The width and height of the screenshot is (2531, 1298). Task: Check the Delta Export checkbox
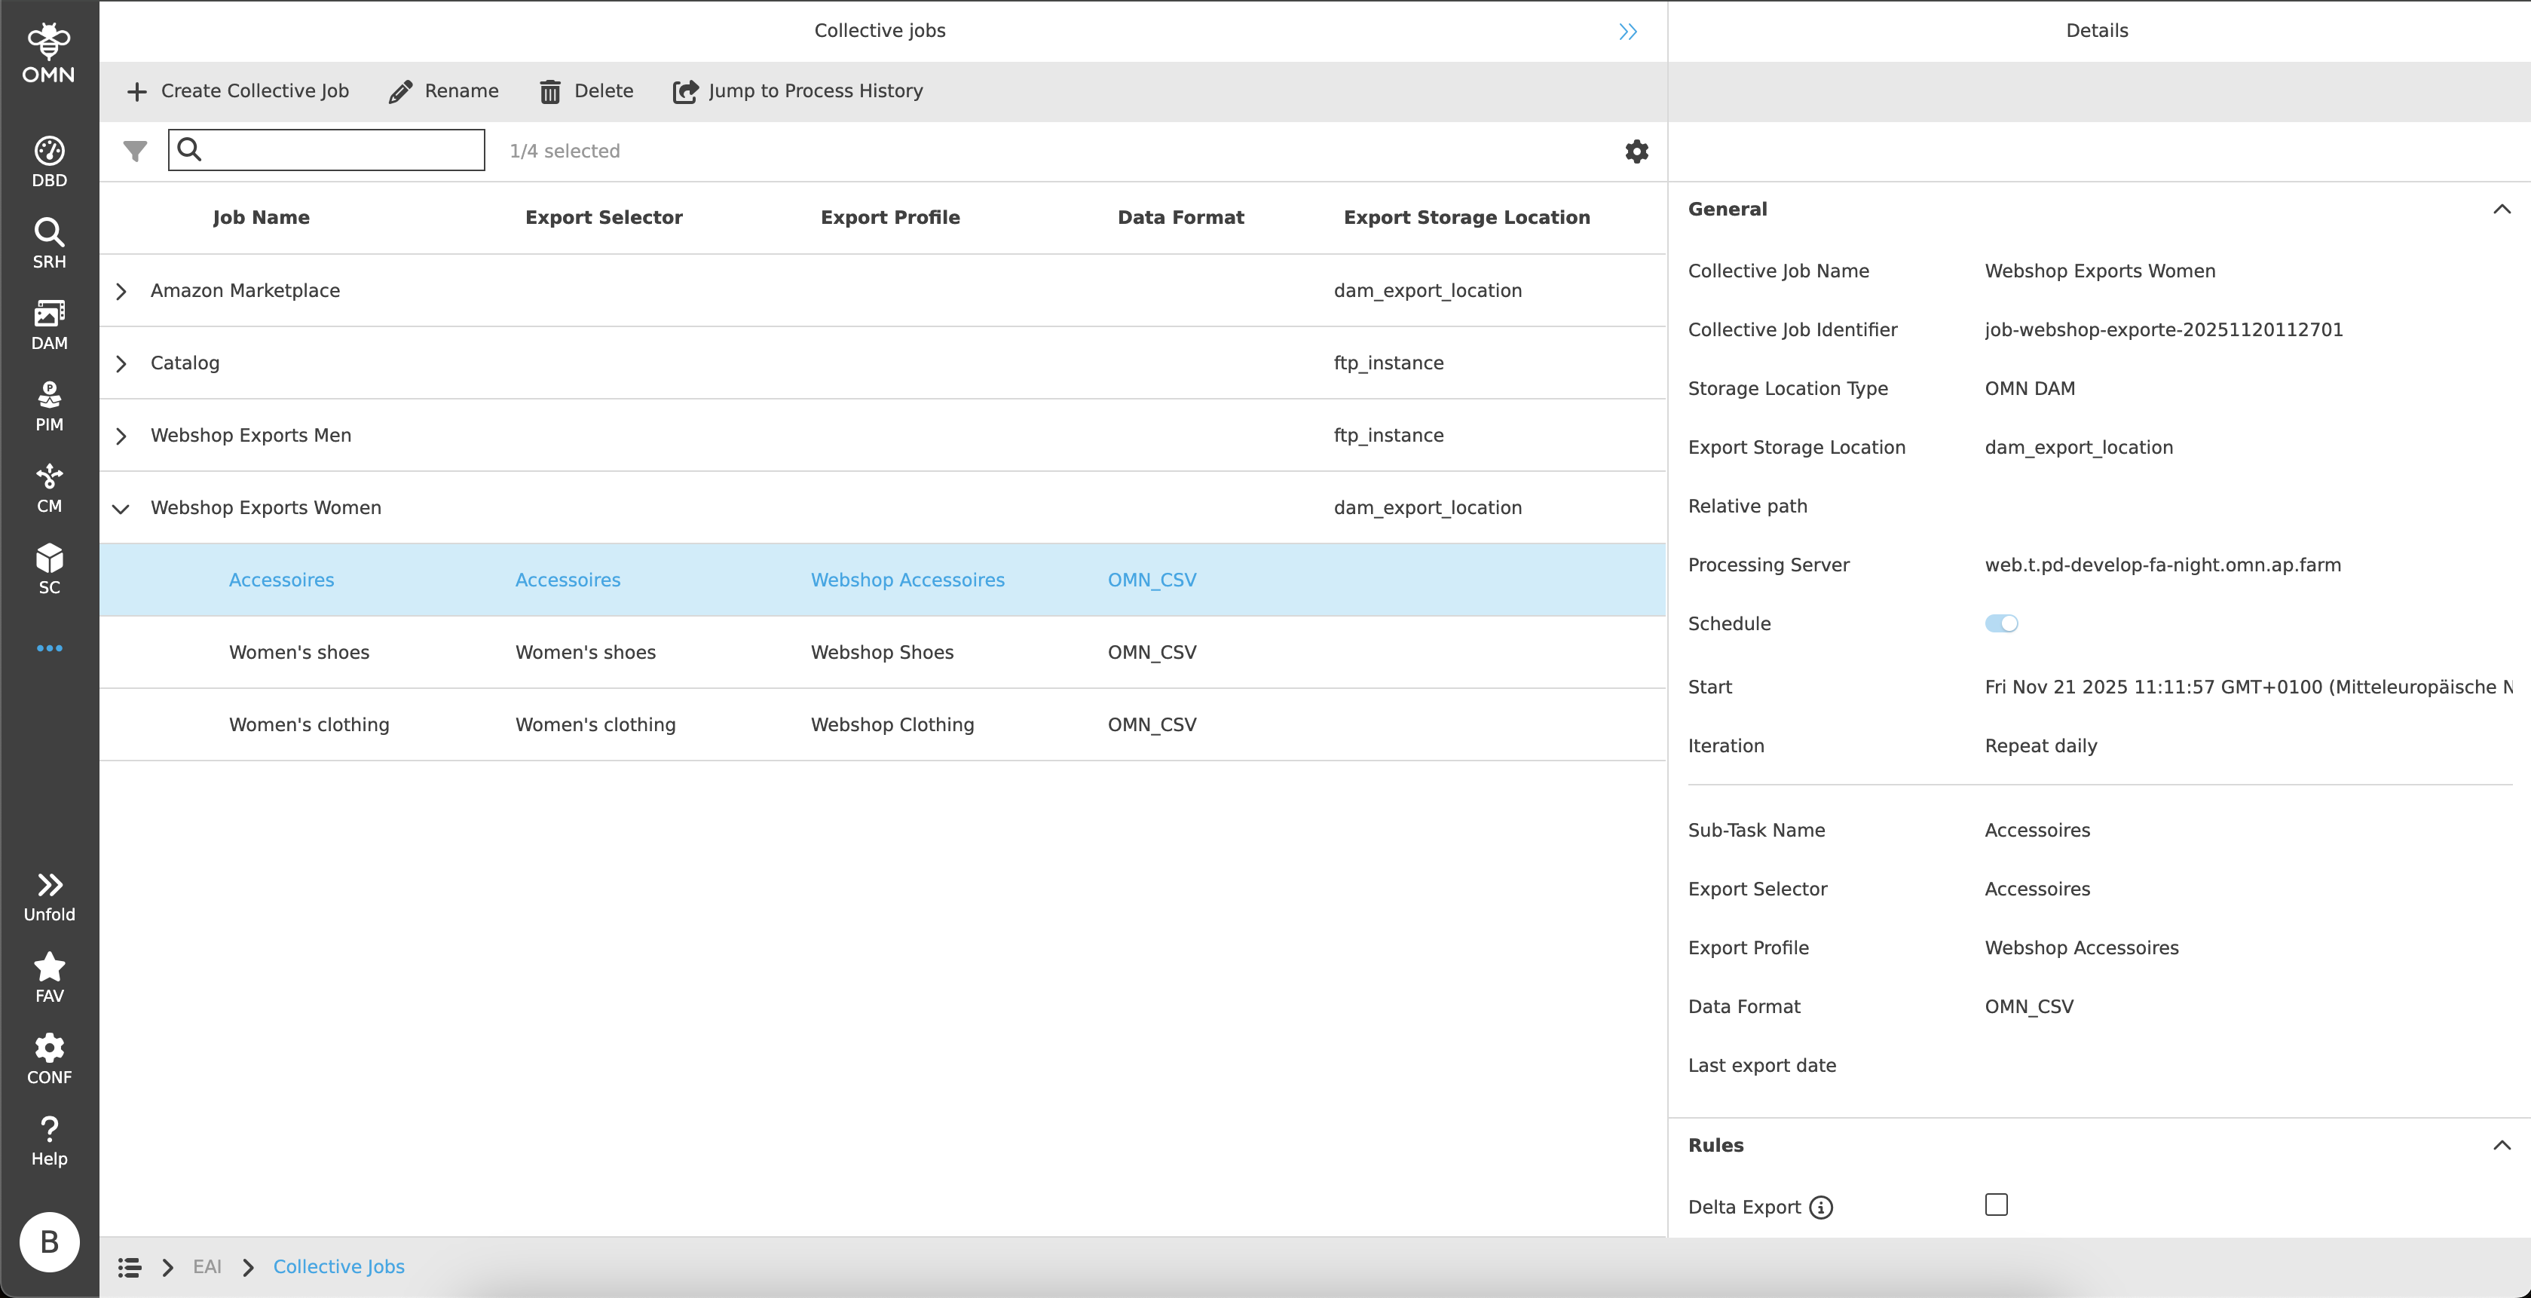pyautogui.click(x=1996, y=1205)
